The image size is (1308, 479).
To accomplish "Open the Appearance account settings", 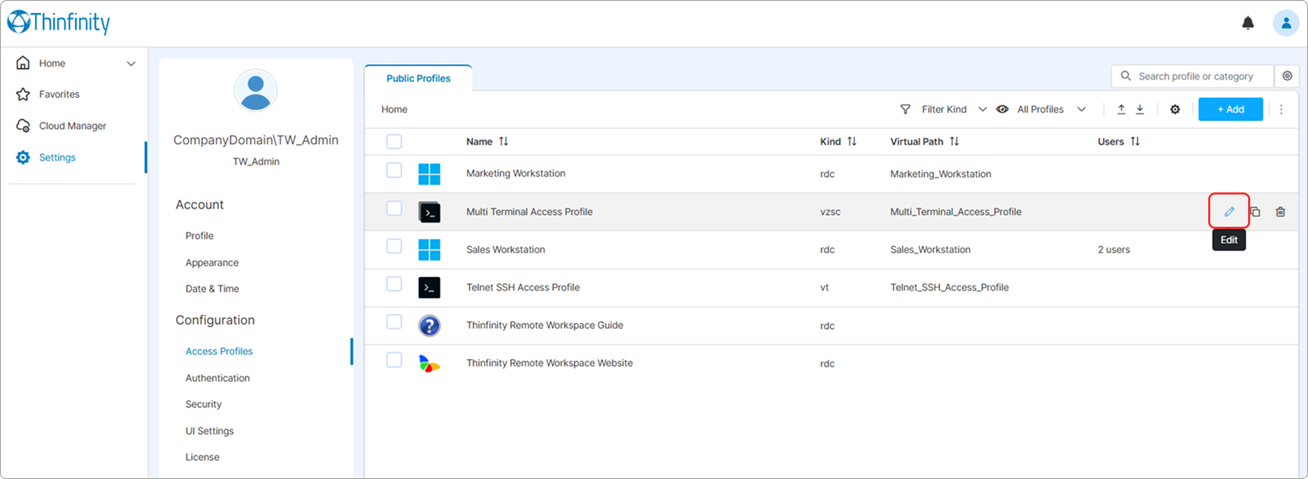I will coord(212,263).
